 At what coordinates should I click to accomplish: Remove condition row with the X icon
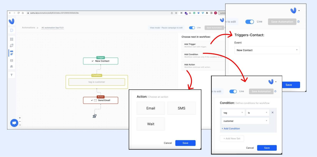click(x=272, y=113)
